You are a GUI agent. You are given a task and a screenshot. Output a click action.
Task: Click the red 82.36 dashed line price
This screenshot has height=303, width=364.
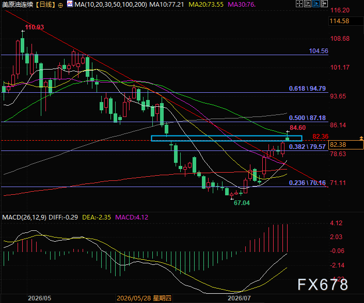point(320,137)
